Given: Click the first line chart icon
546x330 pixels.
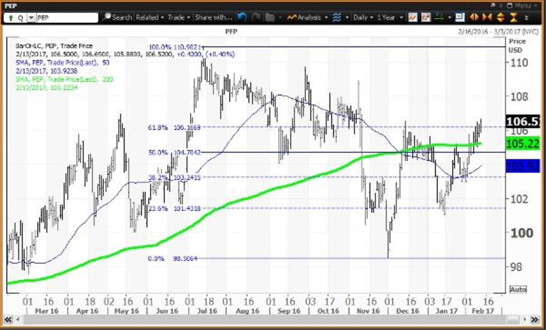Looking at the screenshot, I should 413,18.
